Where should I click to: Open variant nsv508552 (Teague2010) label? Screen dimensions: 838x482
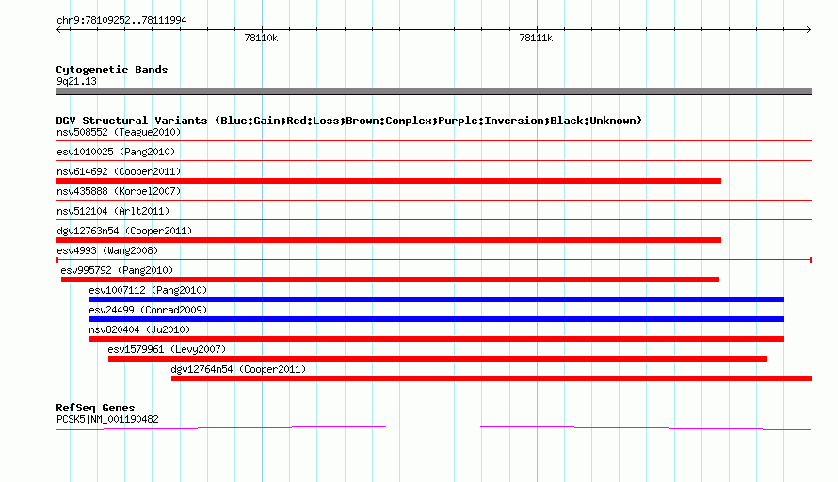point(119,132)
